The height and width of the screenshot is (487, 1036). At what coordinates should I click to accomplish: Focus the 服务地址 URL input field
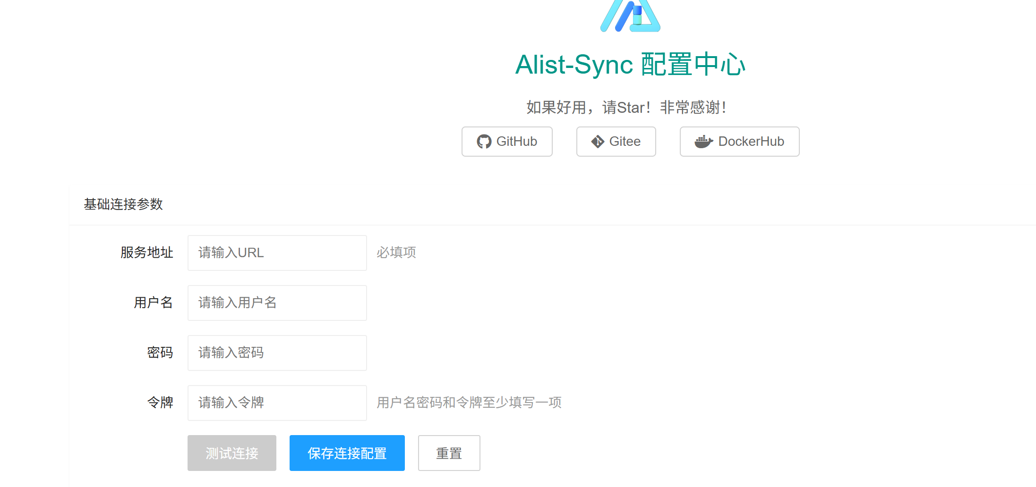pyautogui.click(x=277, y=253)
